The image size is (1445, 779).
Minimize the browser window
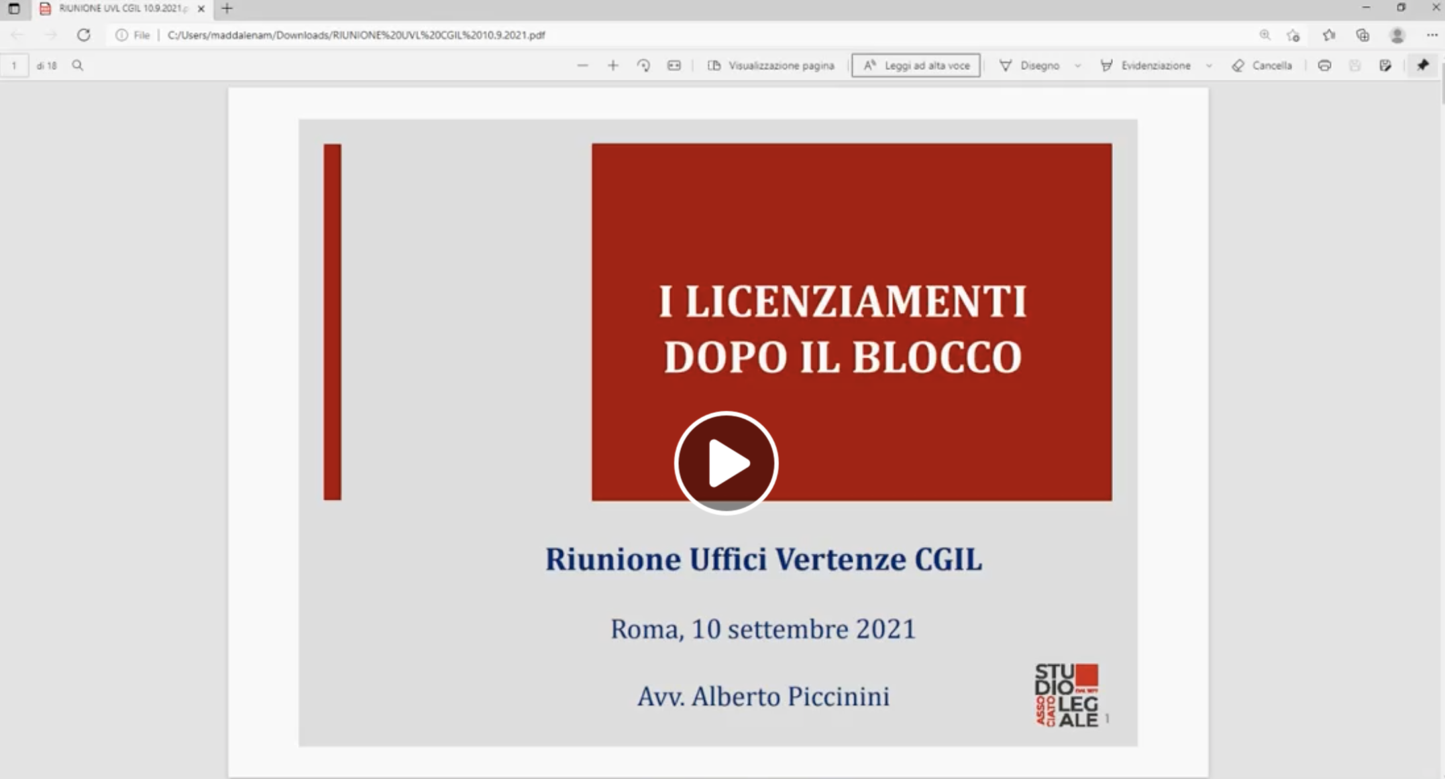(1366, 8)
